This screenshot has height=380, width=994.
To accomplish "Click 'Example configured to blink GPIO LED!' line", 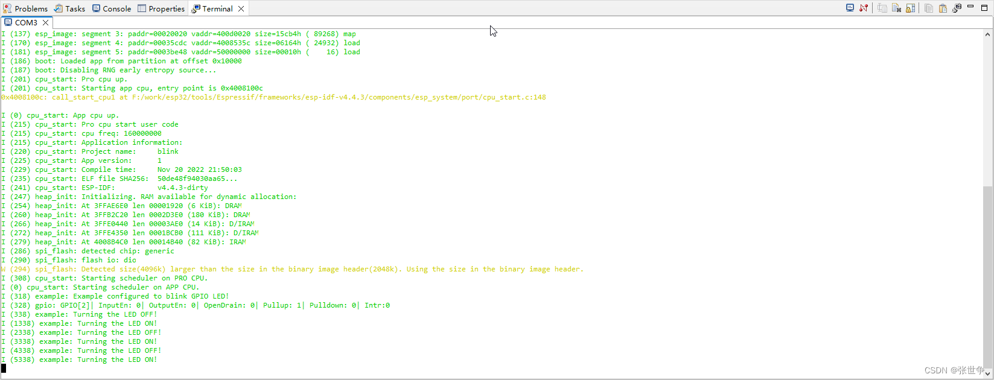I will tap(115, 296).
